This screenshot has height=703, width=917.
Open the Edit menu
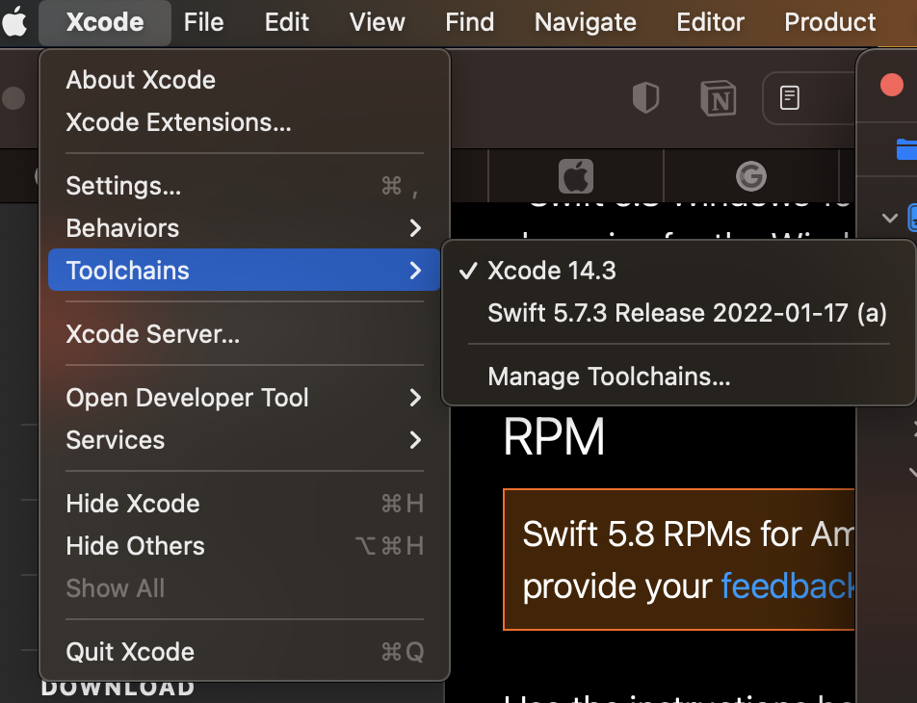tap(287, 22)
